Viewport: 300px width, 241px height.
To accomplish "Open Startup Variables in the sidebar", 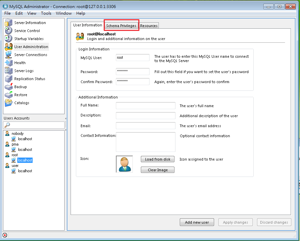I will (x=29, y=39).
